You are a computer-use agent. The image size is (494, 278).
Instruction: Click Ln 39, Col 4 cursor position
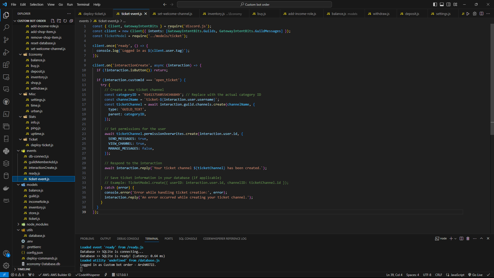point(394,275)
